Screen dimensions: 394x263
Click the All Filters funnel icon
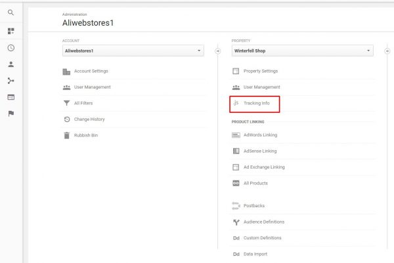click(x=66, y=103)
